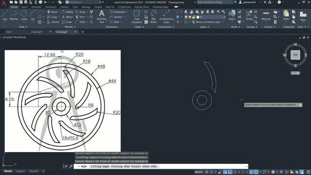Open the Annotate ribbon tab
Viewport: 311px width, 175px height.
pyautogui.click(x=36, y=7)
